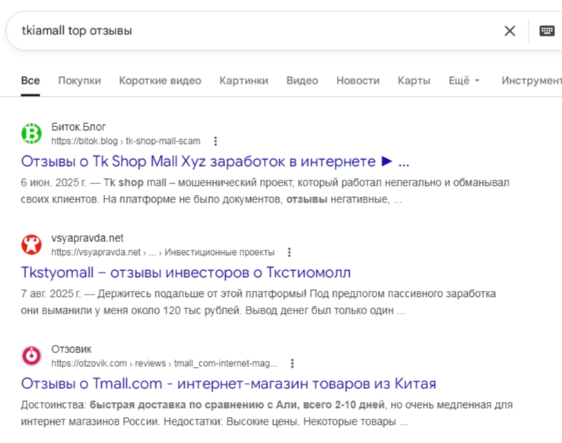Click the Биток.Блог site name
Screen dimensions: 562x443
click(78, 127)
